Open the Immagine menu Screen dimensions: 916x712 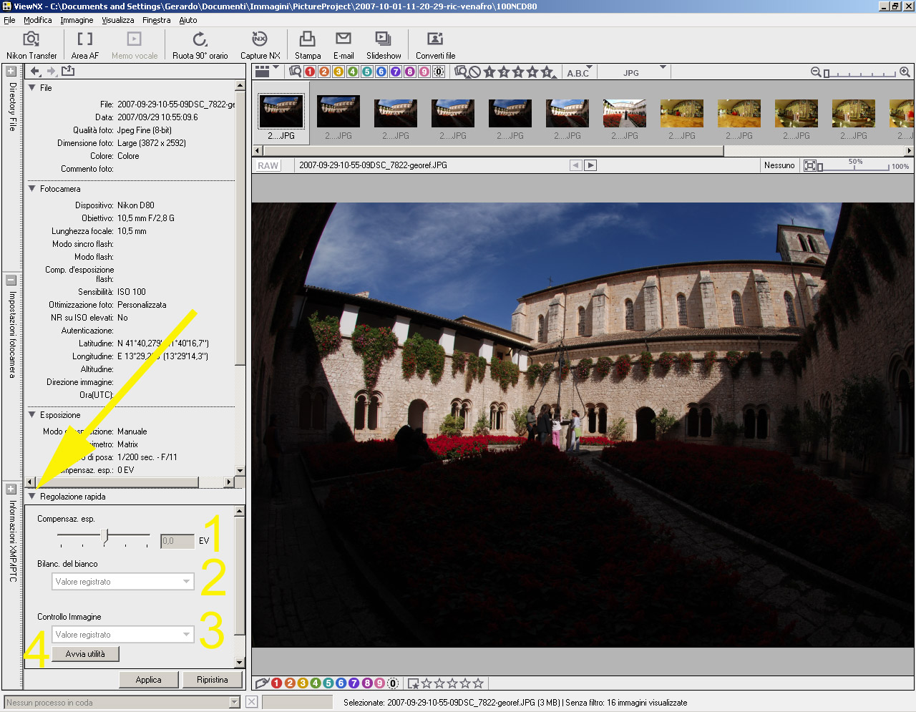pos(76,20)
